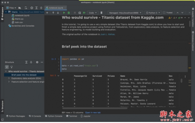195x123 pixels.
Task: Open the Managed: http://localhost:8888 server dropdown
Action: [125, 13]
